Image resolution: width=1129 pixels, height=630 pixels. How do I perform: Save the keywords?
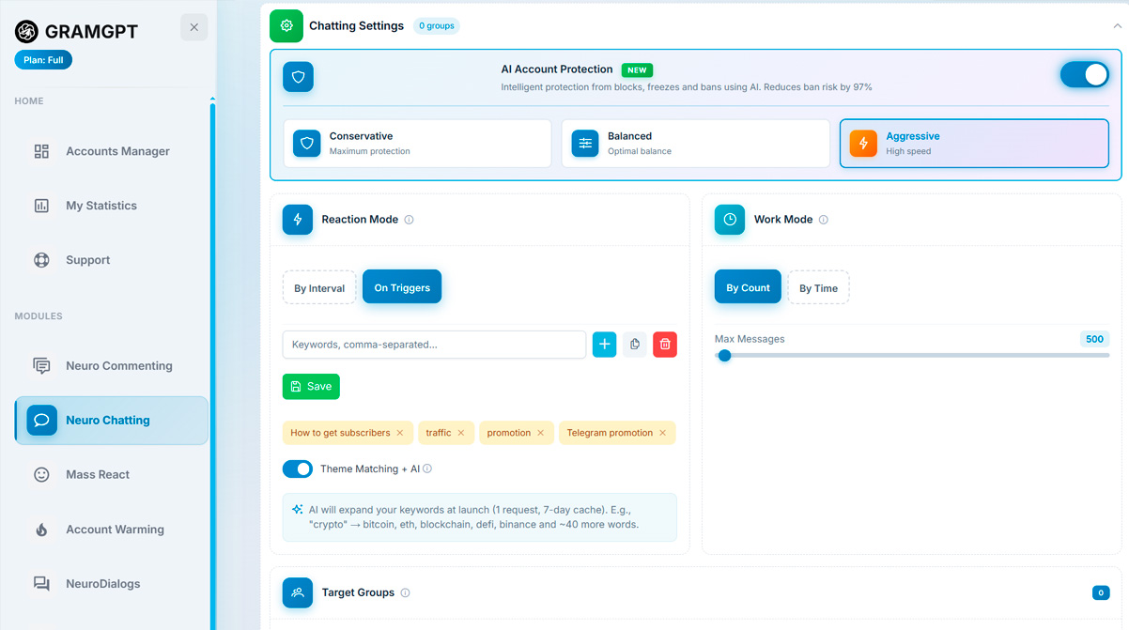pos(311,387)
